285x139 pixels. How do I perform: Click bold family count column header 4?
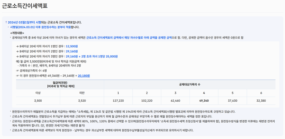204,93
